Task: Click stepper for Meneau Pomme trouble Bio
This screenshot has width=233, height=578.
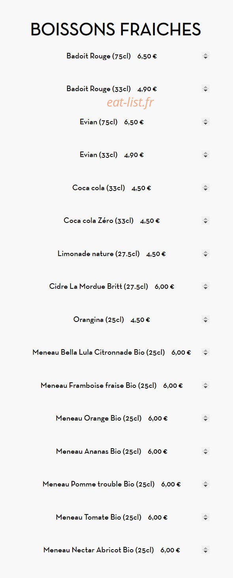Action: click(205, 484)
